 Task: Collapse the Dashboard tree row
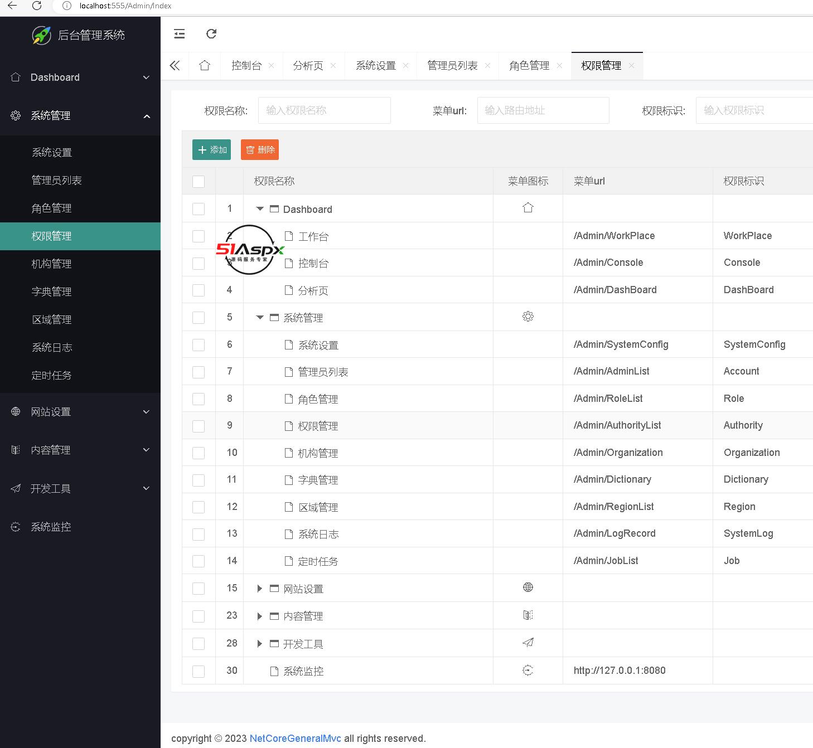click(x=260, y=209)
